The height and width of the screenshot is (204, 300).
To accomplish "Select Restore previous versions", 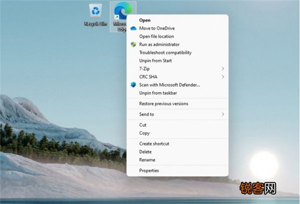I will (x=163, y=104).
